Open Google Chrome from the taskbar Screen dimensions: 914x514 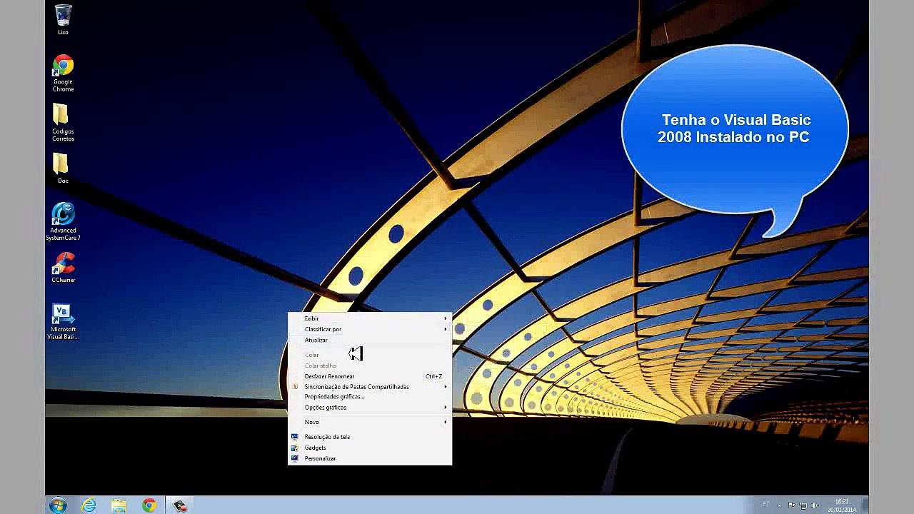[149, 505]
